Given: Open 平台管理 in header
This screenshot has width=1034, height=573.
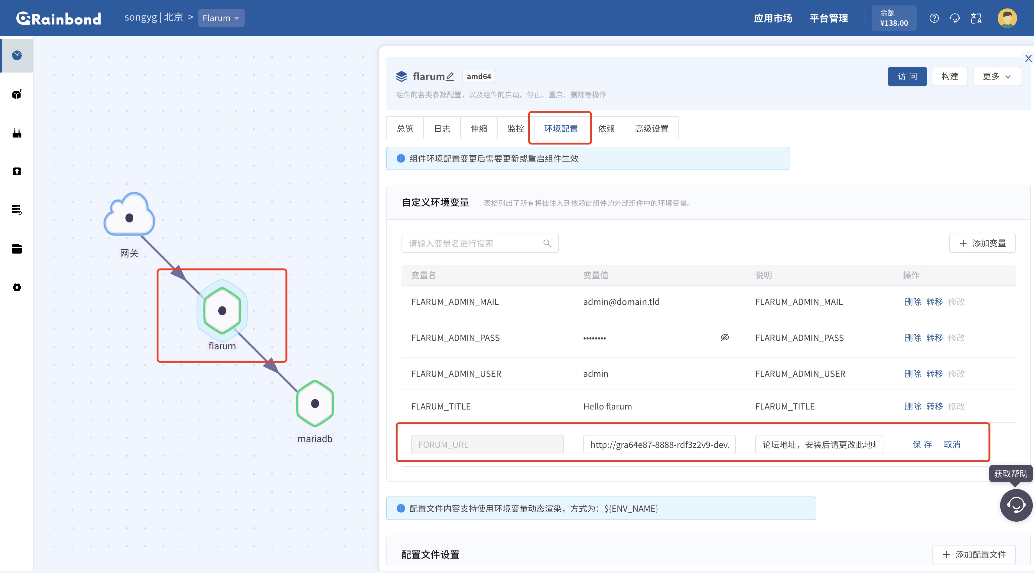Looking at the screenshot, I should (x=828, y=18).
